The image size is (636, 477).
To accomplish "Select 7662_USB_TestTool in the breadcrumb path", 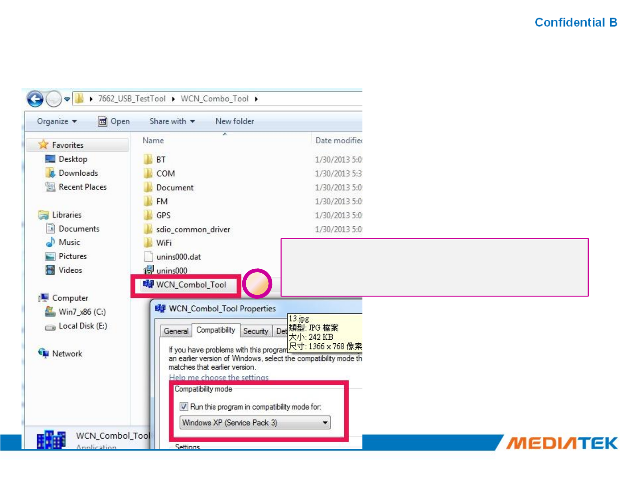I will (132, 99).
